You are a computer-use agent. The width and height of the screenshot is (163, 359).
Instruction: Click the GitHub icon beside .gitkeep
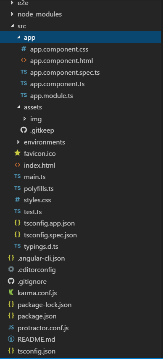tap(24, 130)
